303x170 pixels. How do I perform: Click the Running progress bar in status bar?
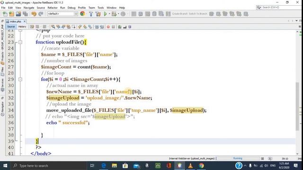[238, 158]
